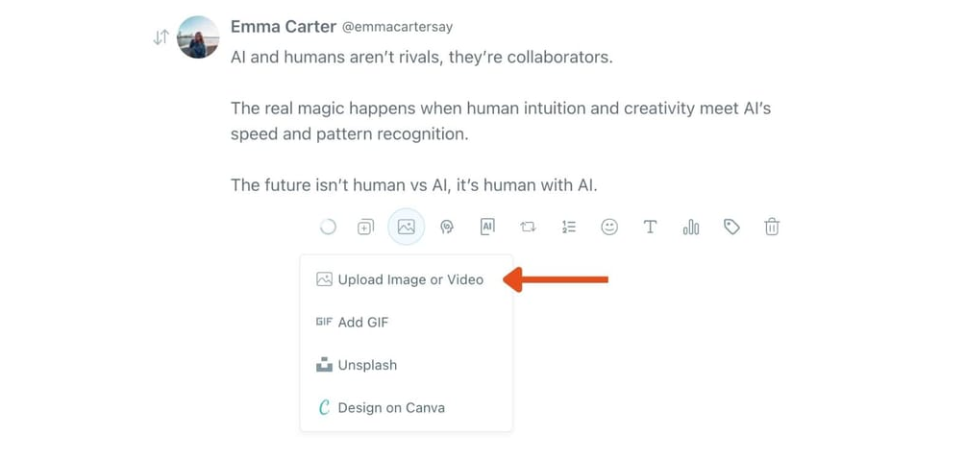Click the numbered list icon

point(569,228)
